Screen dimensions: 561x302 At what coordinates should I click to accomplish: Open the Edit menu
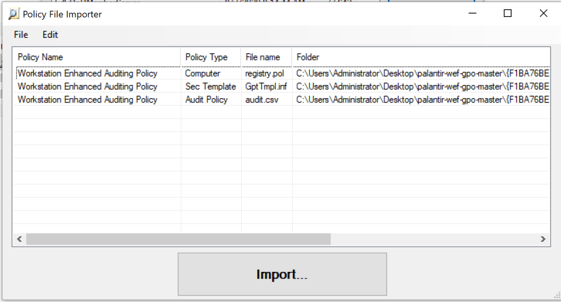[x=50, y=35]
